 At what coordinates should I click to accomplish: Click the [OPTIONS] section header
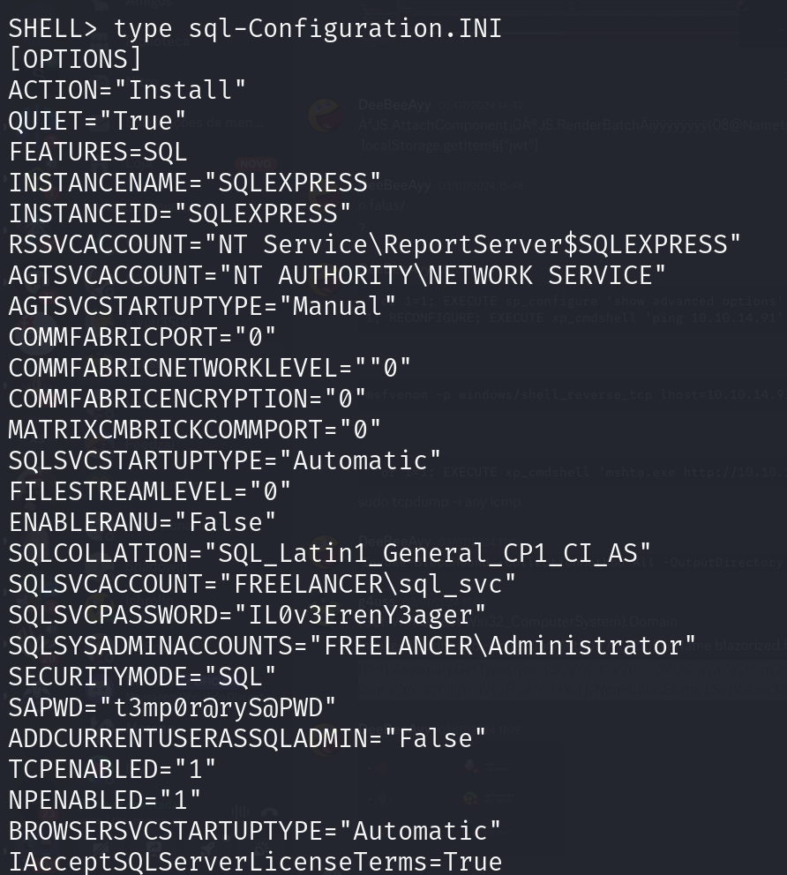pyautogui.click(x=75, y=59)
